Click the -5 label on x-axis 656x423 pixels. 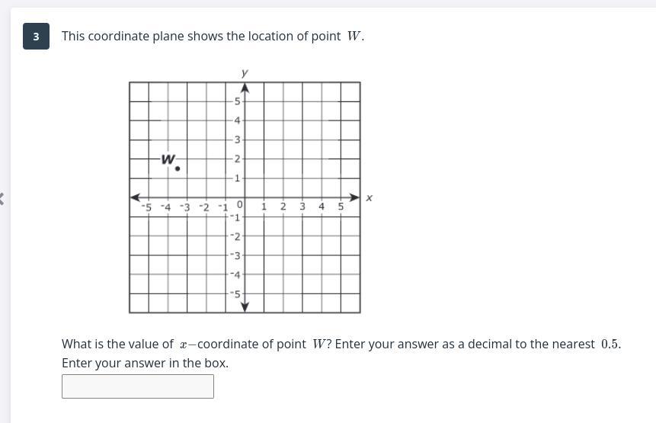point(146,207)
